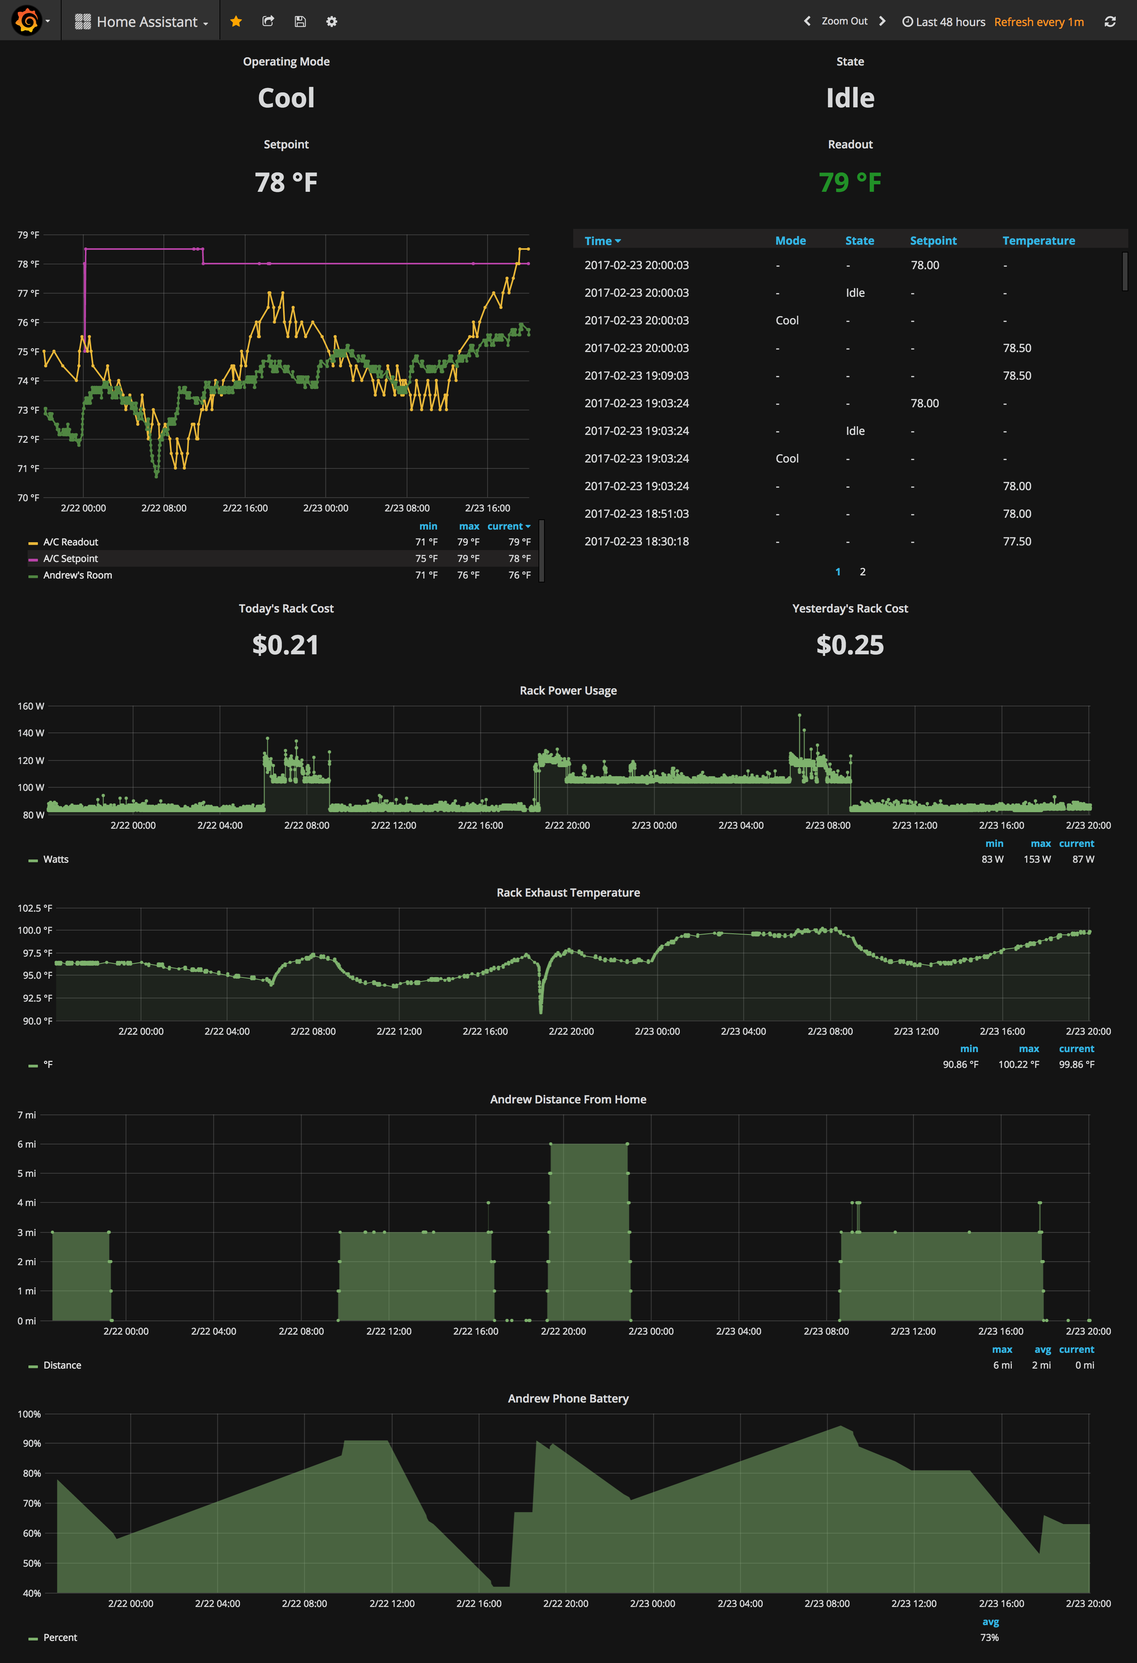Toggle A/C Setpoint series in legend
The width and height of the screenshot is (1137, 1663).
tap(70, 558)
